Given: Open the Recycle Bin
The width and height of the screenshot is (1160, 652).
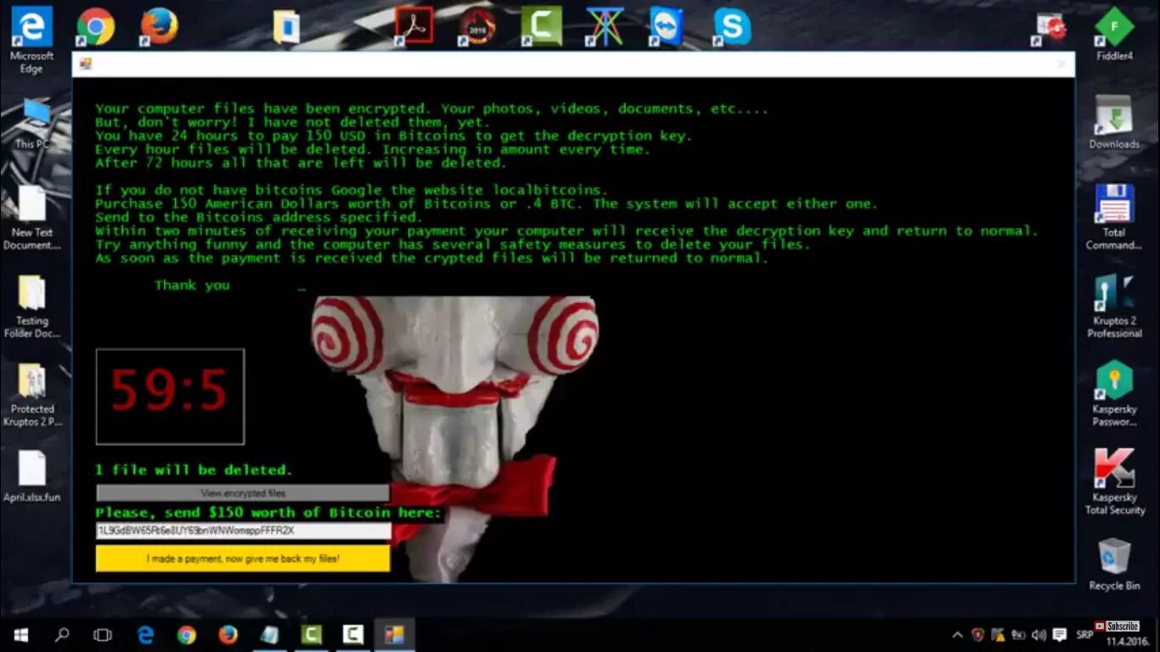Looking at the screenshot, I should (1114, 564).
